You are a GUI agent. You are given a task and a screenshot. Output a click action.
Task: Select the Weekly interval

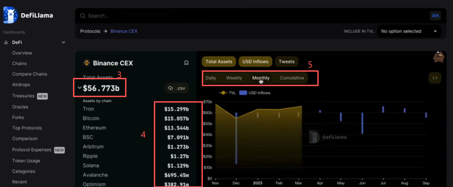(234, 78)
